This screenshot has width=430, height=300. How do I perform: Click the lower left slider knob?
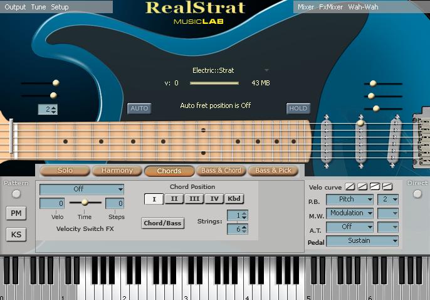coord(53,95)
